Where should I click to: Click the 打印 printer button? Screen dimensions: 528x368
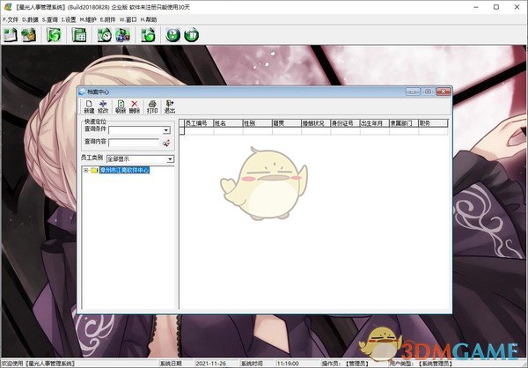tap(152, 107)
